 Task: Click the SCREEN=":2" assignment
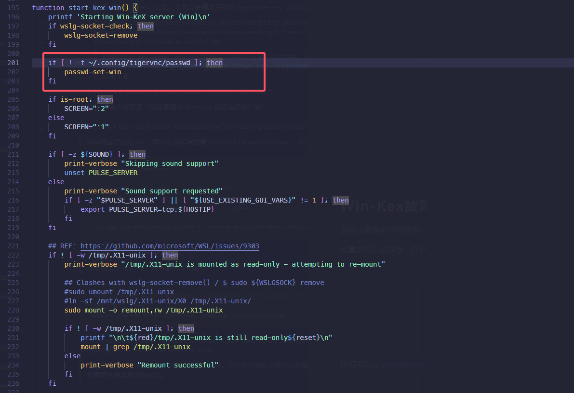tap(86, 108)
